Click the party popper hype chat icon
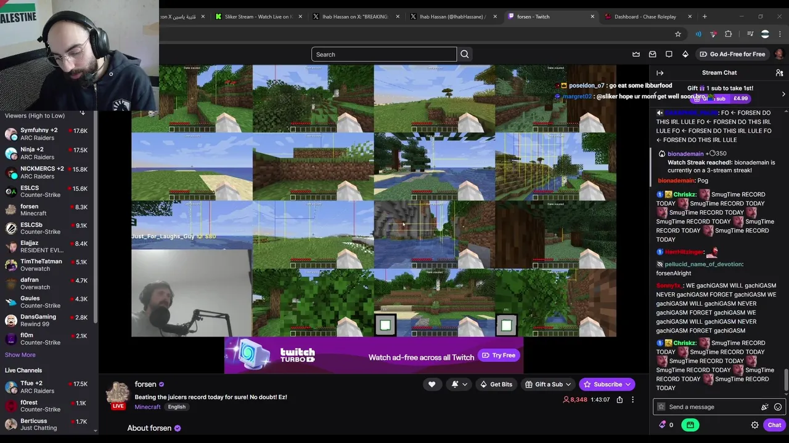 765,407
